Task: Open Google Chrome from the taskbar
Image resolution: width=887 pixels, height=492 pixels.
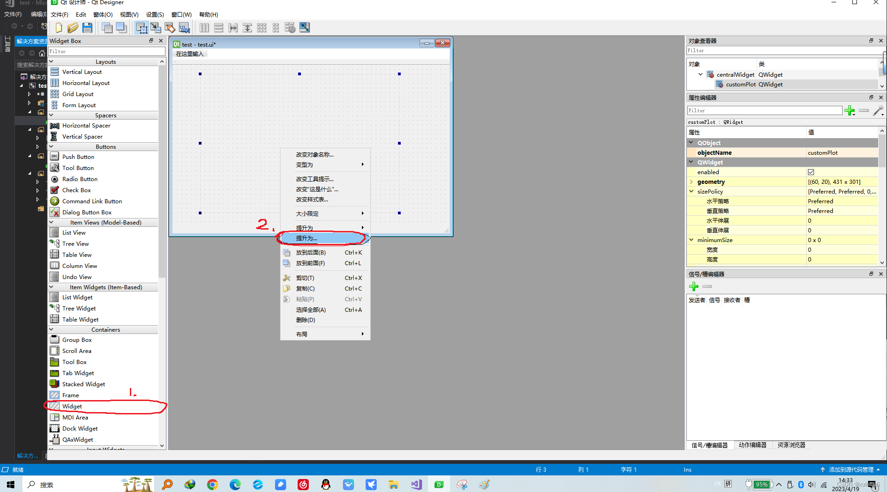Action: (x=212, y=484)
